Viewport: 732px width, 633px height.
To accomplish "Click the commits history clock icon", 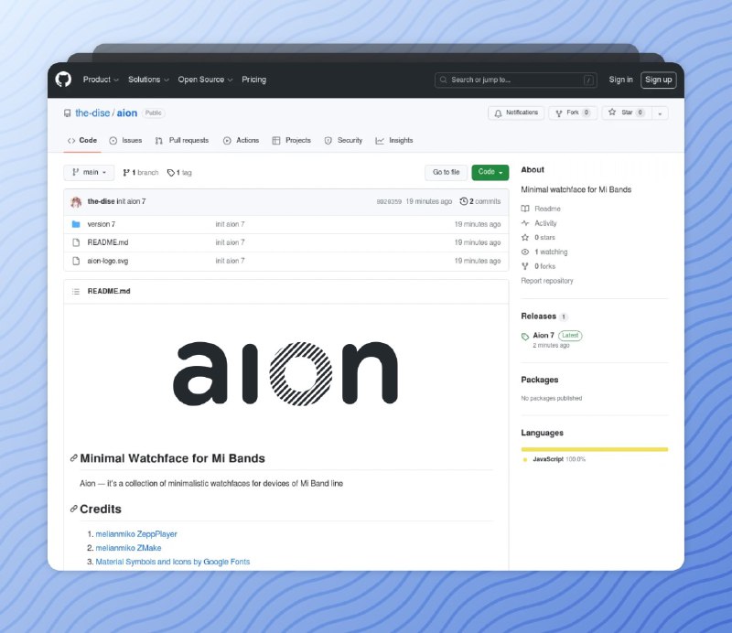I will click(464, 201).
